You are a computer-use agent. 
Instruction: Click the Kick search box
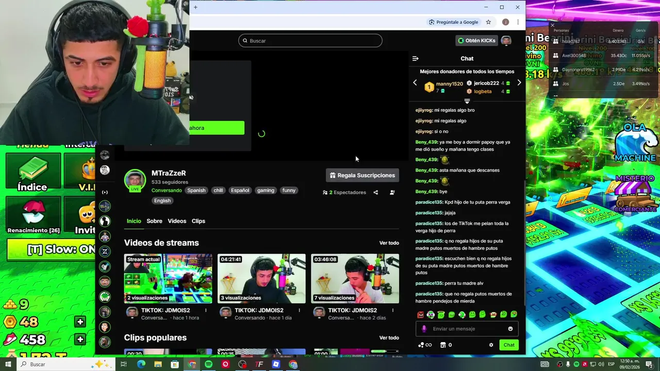pos(310,41)
